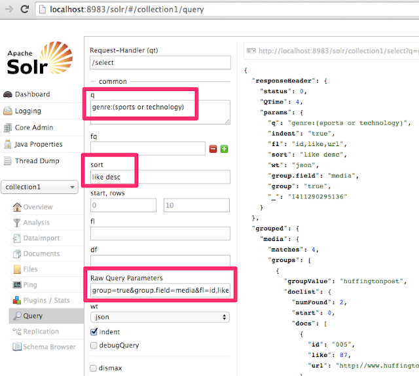Viewport: 419px width, 376px height.
Task: Uncheck the indent checkbox
Action: point(94,332)
